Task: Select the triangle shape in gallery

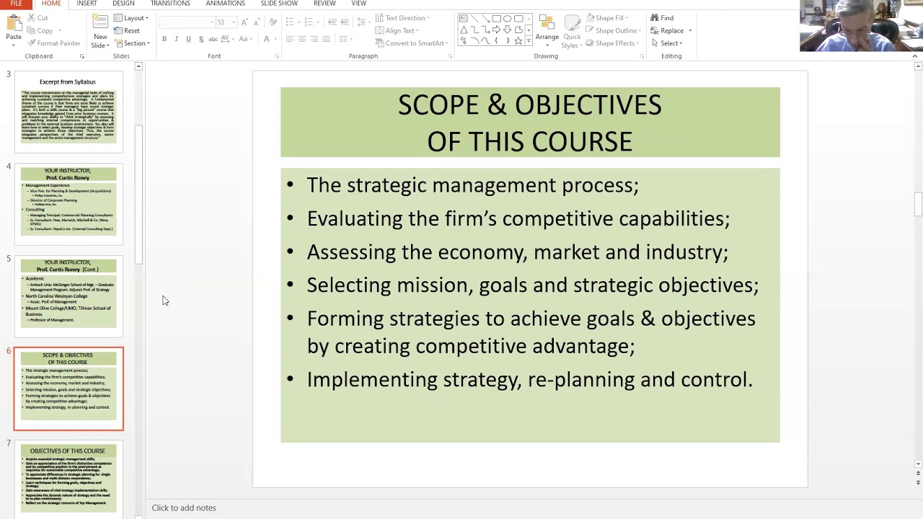Action: (x=463, y=30)
